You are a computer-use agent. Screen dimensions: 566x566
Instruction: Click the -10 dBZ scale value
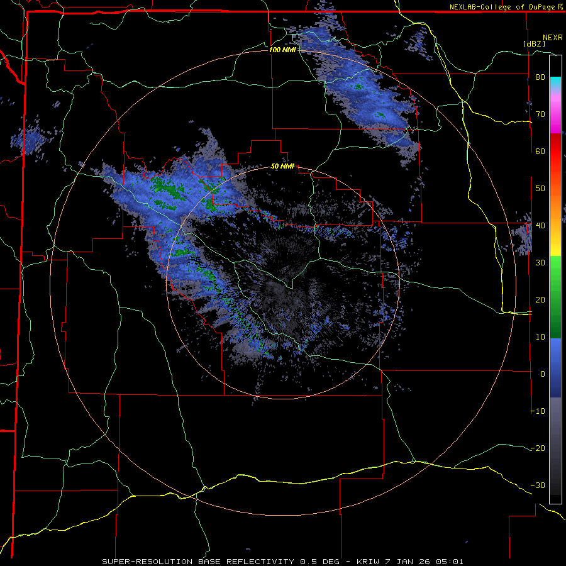coord(538,411)
